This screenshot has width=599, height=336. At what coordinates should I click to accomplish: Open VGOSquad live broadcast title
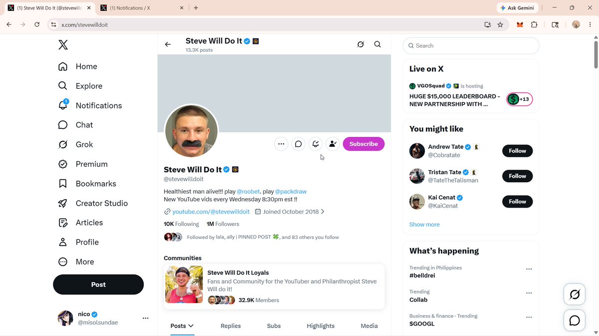click(455, 100)
